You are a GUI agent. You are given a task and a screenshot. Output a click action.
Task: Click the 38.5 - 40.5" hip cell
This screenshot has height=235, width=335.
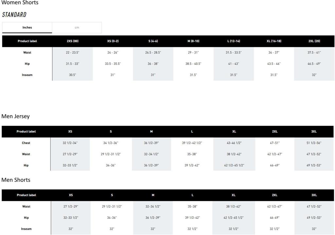tap(193, 64)
